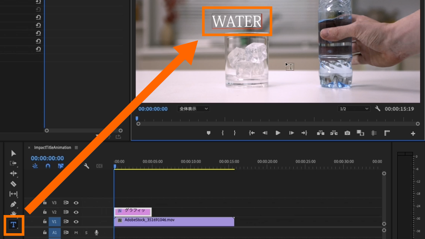This screenshot has width=425, height=239.
Task: Step forward one frame
Action: 291,133
